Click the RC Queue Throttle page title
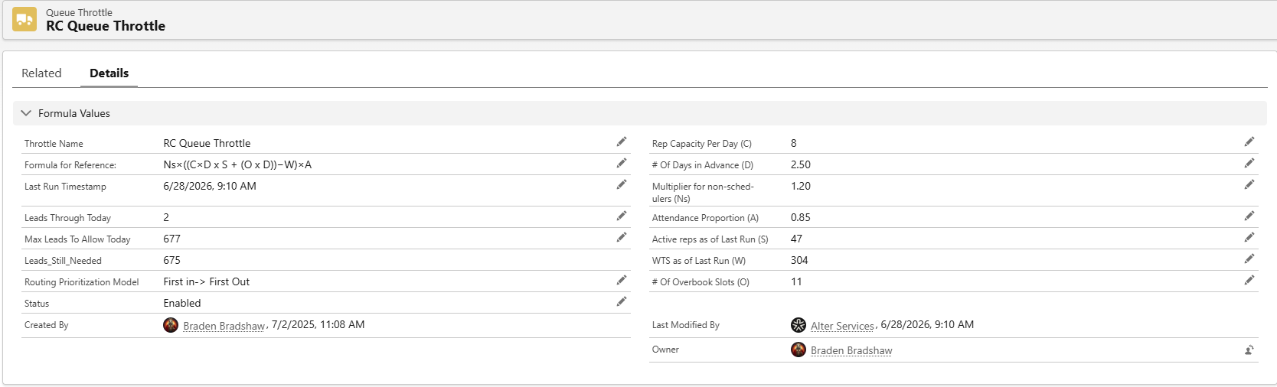 click(106, 26)
